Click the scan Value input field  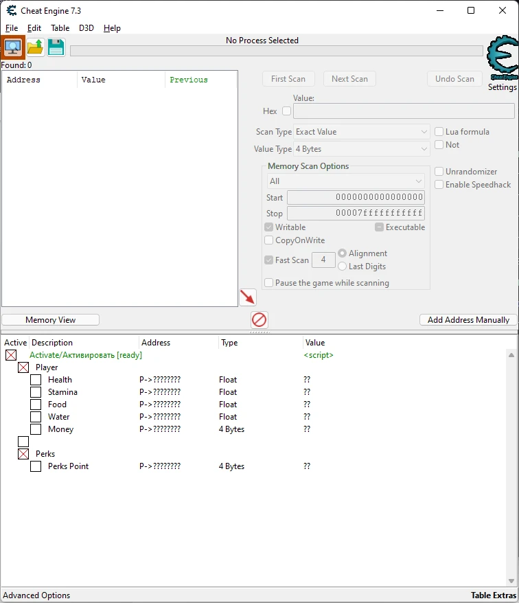pyautogui.click(x=404, y=111)
